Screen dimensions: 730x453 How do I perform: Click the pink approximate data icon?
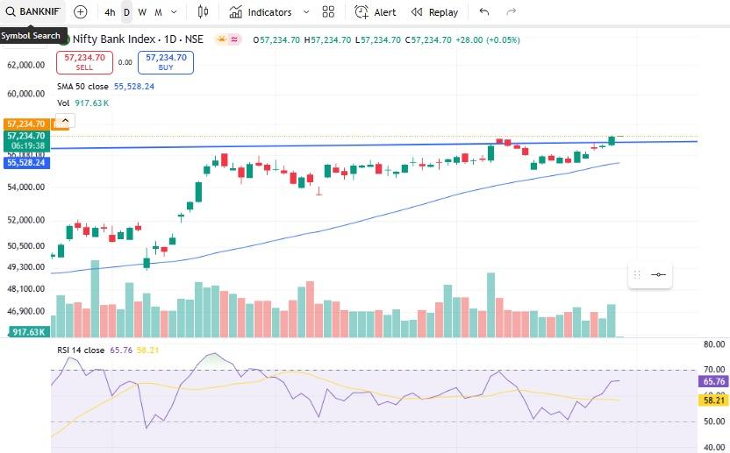[x=234, y=39]
